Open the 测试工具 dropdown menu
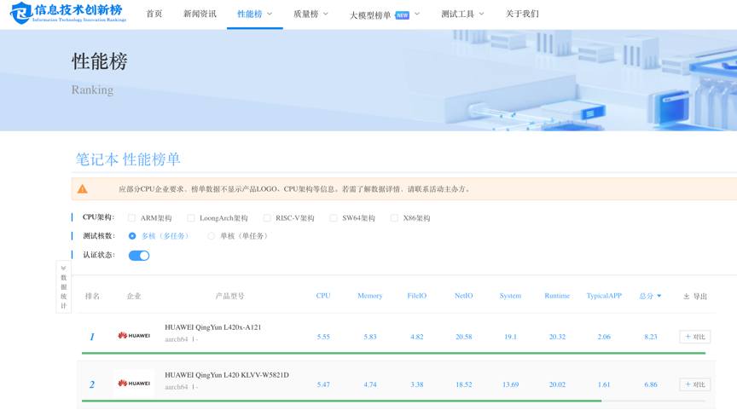The width and height of the screenshot is (737, 410). (x=462, y=14)
